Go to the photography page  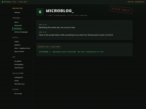(19, 64)
